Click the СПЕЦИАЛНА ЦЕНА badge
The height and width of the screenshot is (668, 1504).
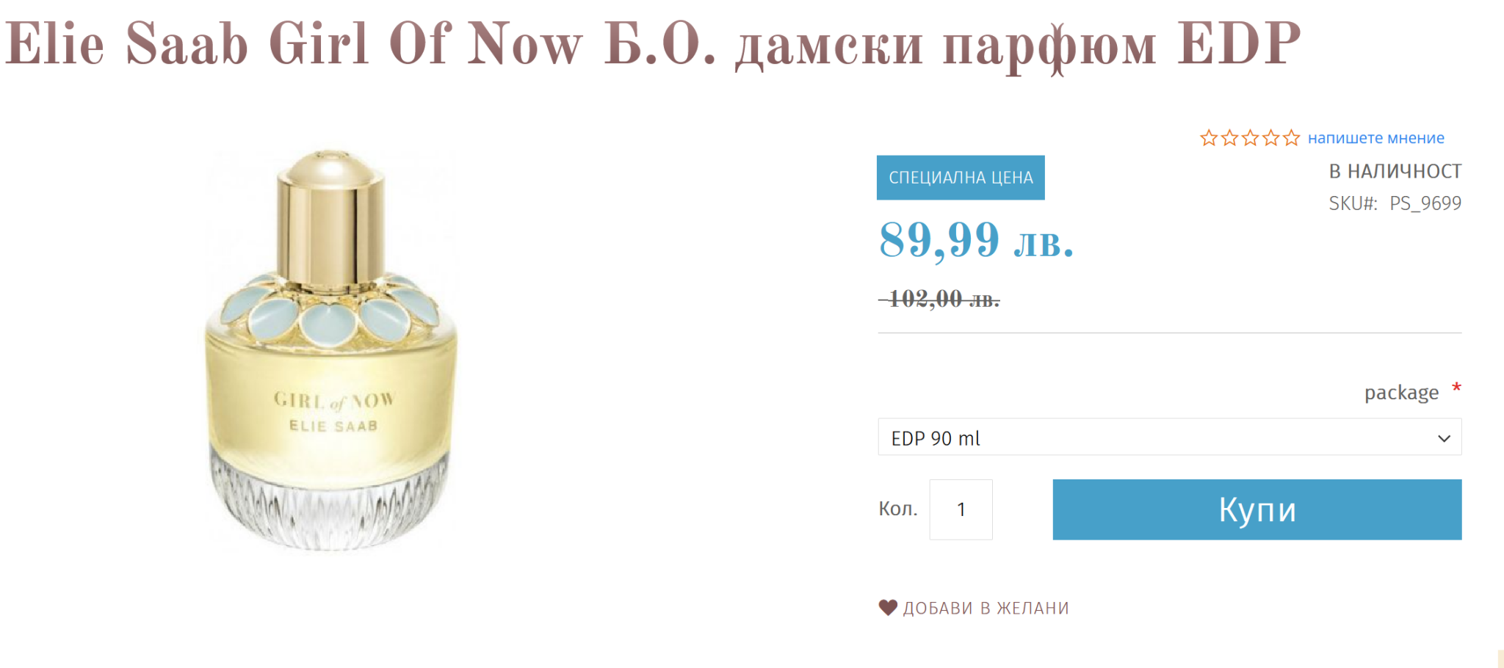[961, 178]
